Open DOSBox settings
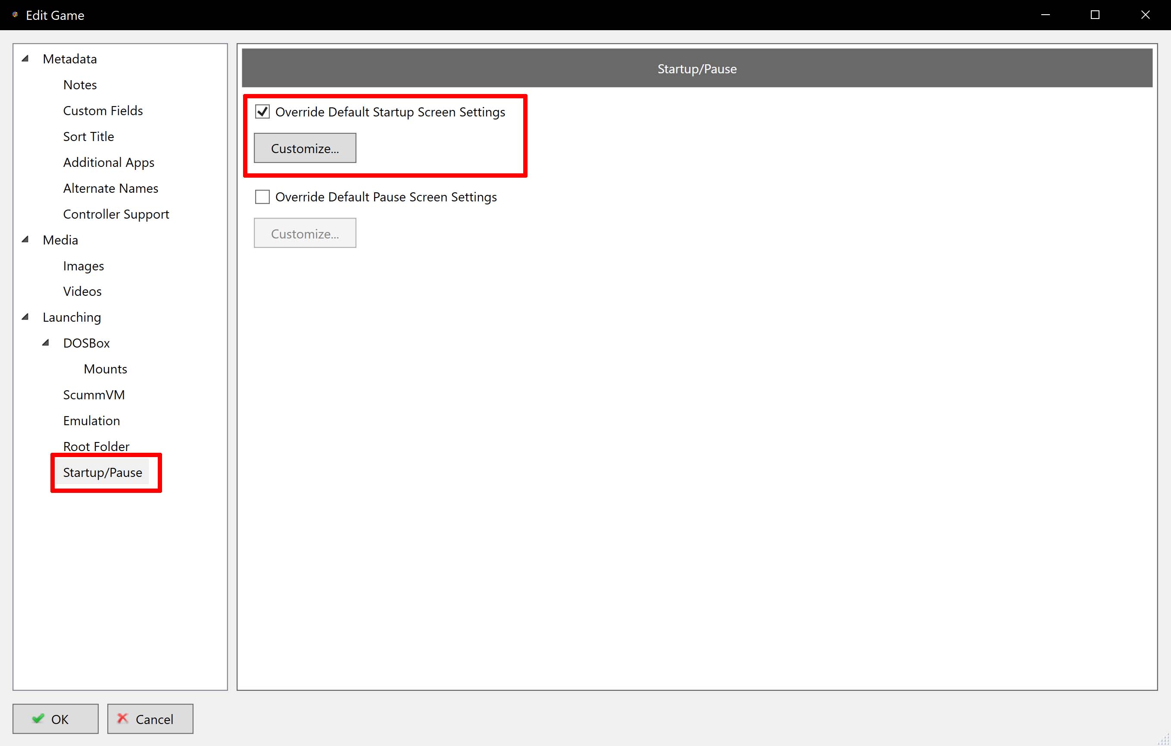Screen dimensions: 1171x746 pos(86,342)
